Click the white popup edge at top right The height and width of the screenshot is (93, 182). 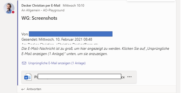[151, 1]
